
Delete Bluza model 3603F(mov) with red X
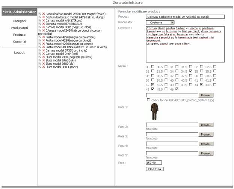44,67
